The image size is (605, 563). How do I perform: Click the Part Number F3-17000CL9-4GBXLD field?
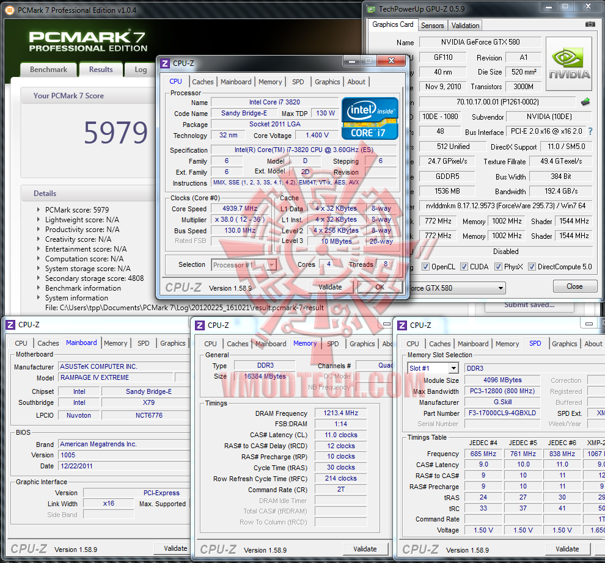pyautogui.click(x=502, y=413)
